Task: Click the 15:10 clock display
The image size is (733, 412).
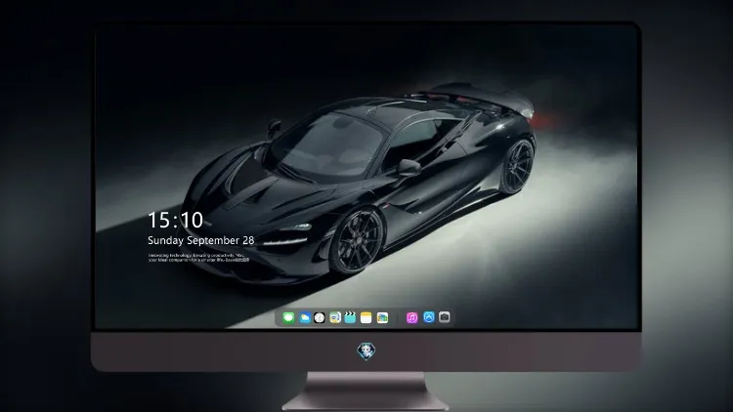Action: [x=175, y=220]
